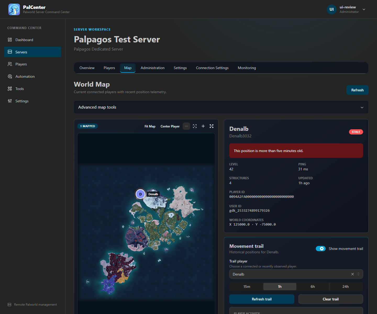Select the 6h trail range
This screenshot has height=314, width=377.
click(x=313, y=287)
